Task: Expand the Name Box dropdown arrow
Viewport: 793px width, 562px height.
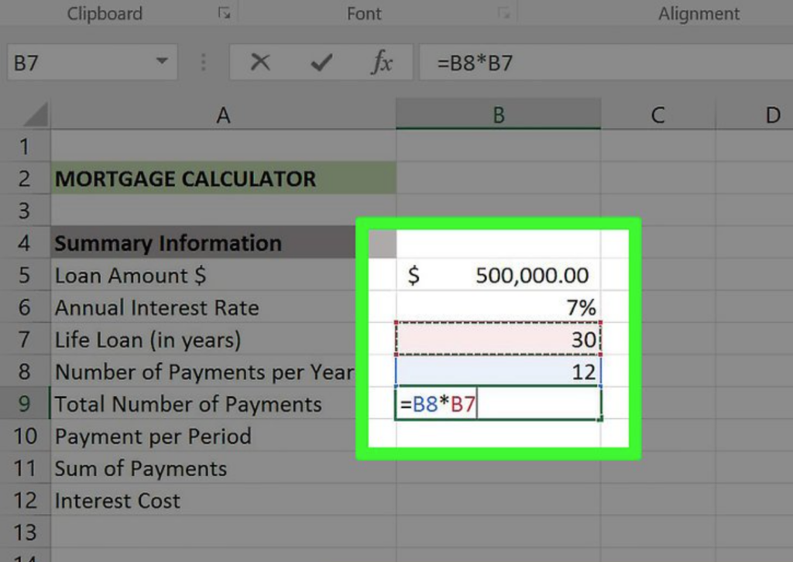Action: click(162, 62)
